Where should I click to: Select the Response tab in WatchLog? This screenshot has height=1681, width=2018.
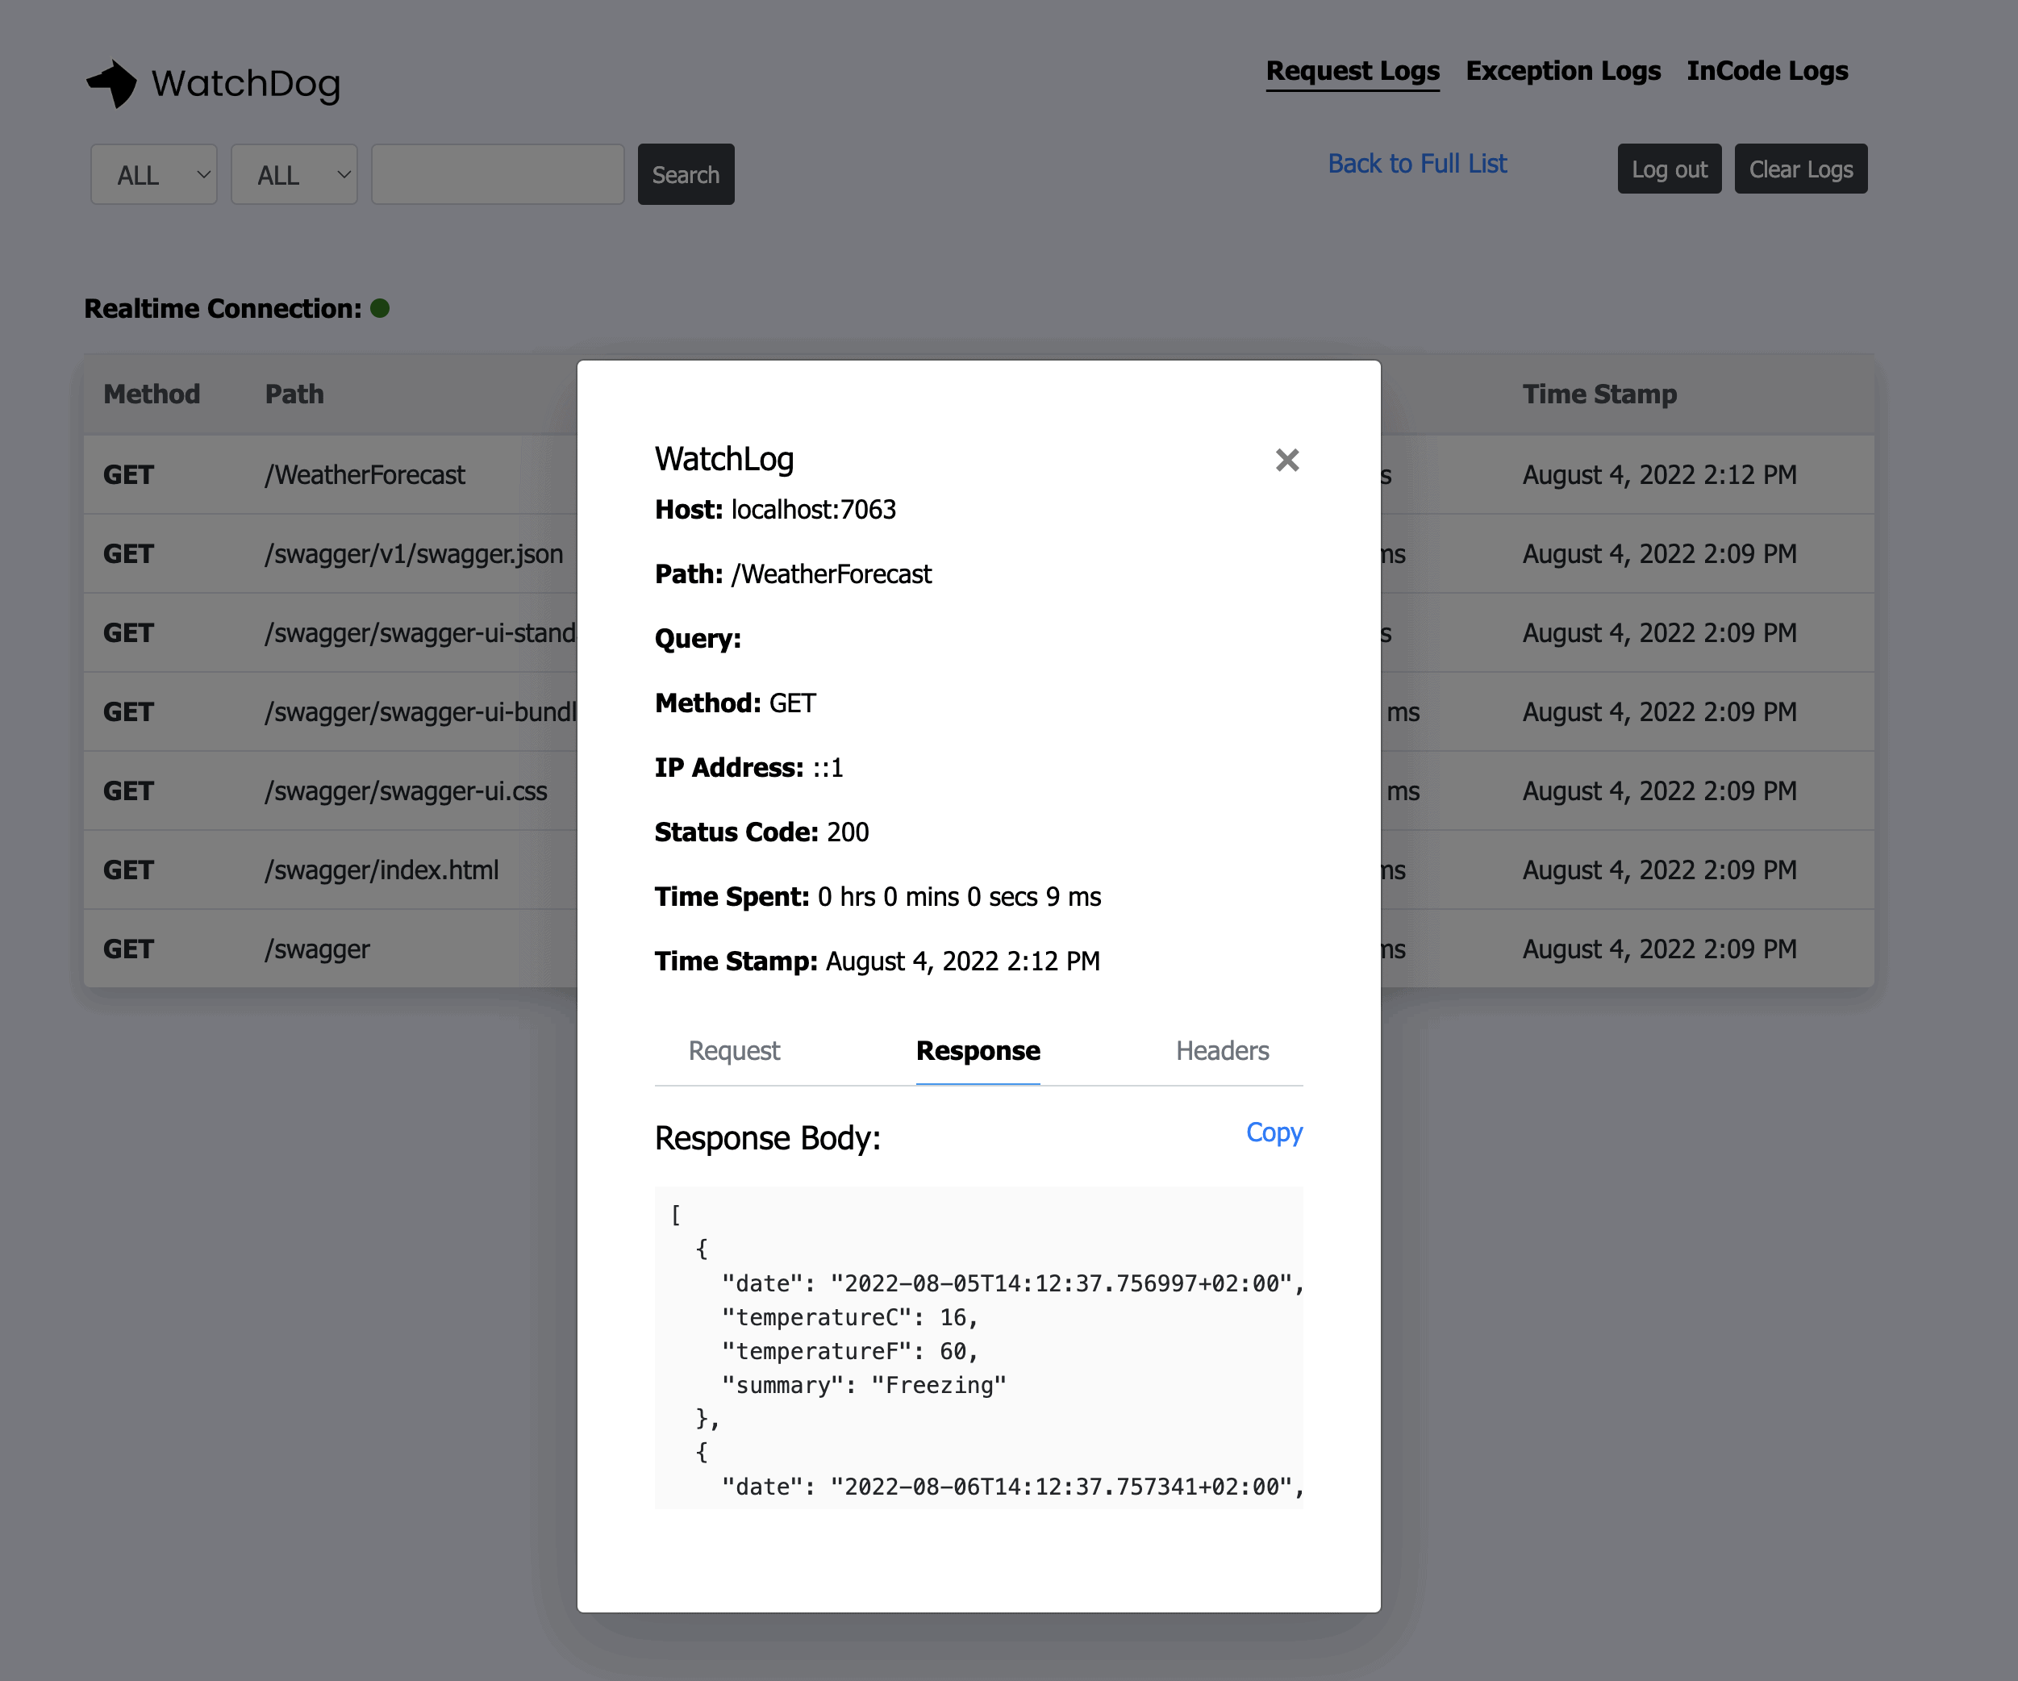coord(978,1050)
